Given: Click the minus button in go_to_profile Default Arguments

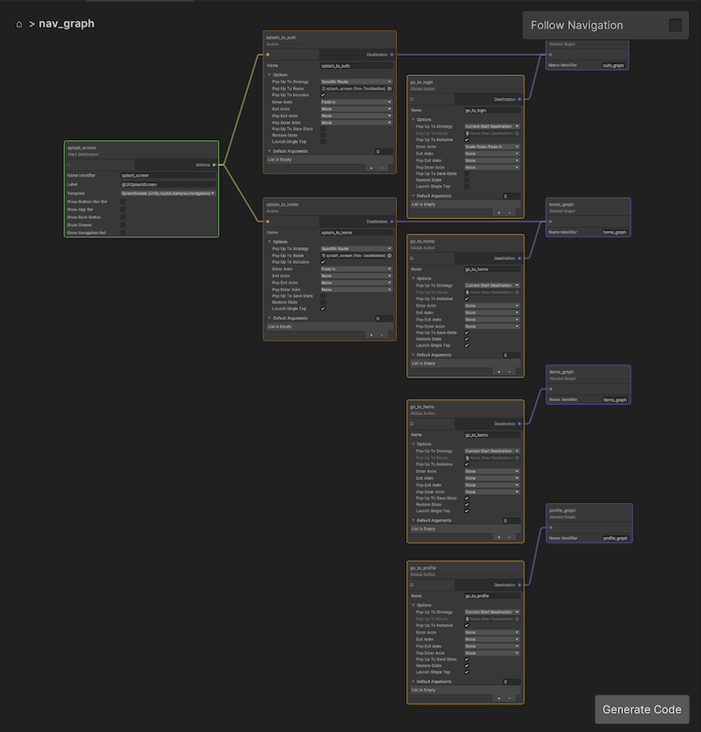Looking at the screenshot, I should pos(511,698).
